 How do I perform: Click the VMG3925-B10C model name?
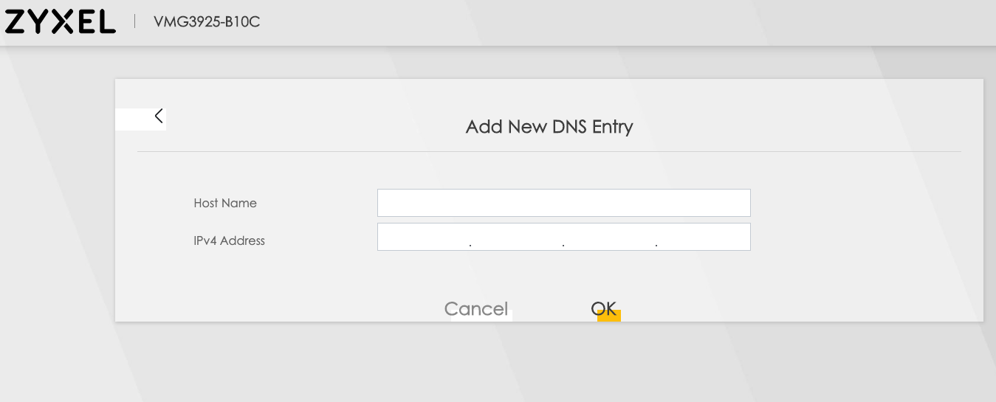[207, 22]
